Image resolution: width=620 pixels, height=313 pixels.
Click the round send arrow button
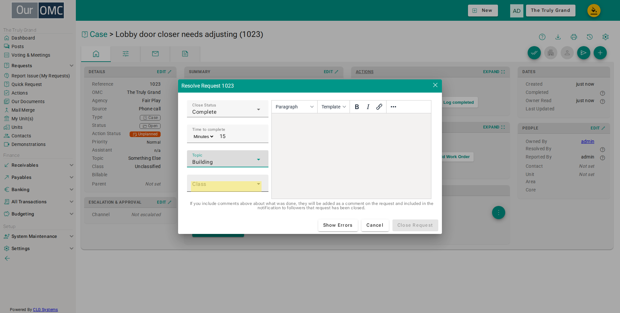(x=584, y=53)
